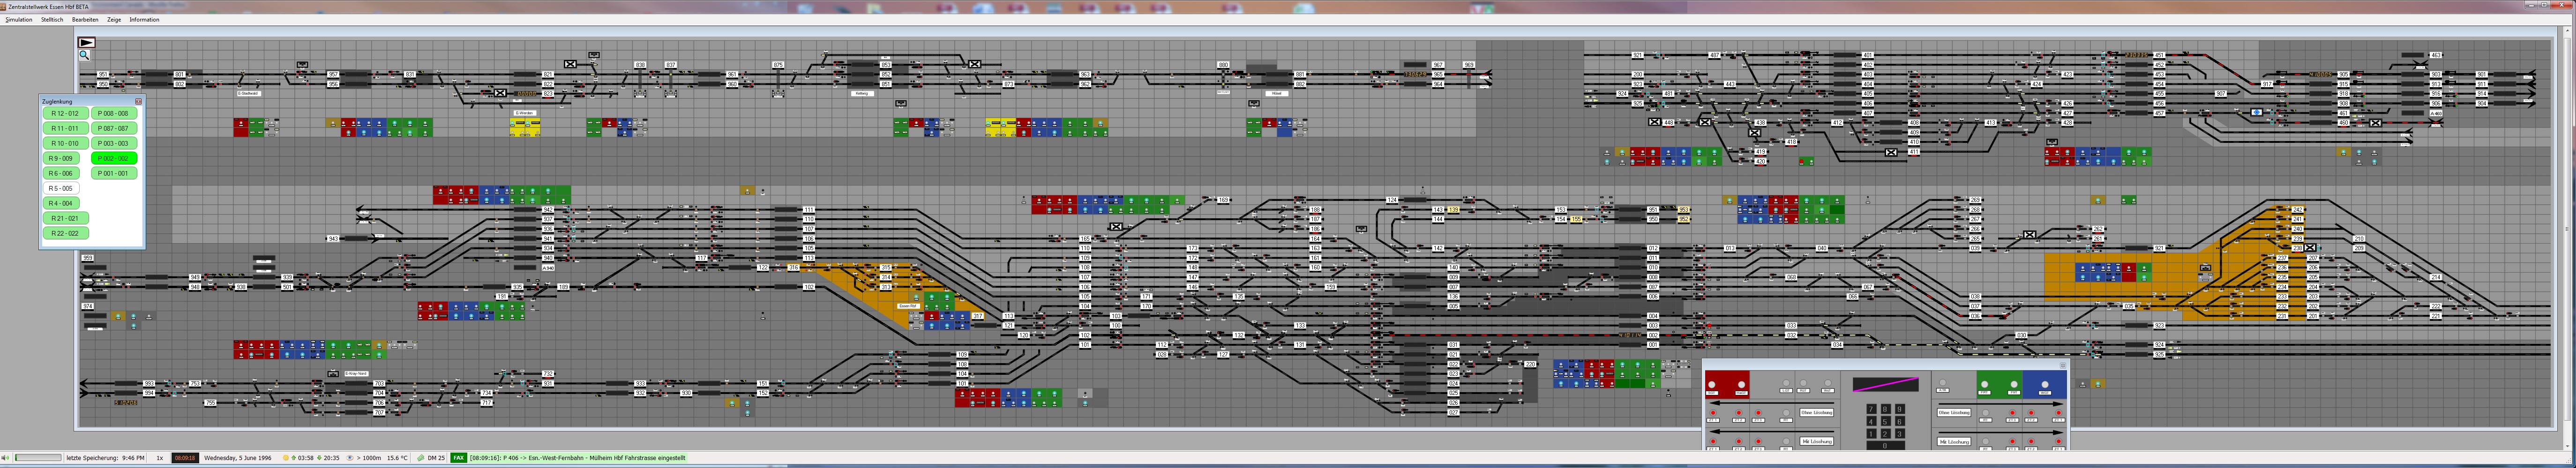Enable the white R 5 - 005 route
Viewport: 2576px width, 468px height.
coord(61,188)
